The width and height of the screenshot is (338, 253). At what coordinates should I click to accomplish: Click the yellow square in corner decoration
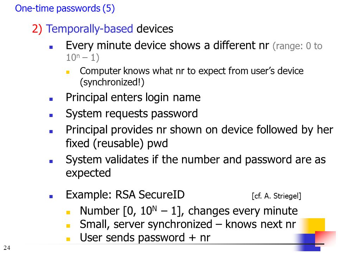click(x=314, y=226)
